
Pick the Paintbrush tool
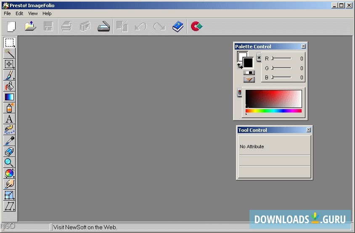(x=9, y=75)
